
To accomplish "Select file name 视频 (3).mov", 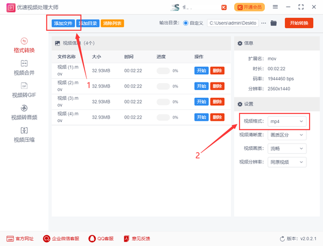I will pyautogui.click(x=68, y=101).
